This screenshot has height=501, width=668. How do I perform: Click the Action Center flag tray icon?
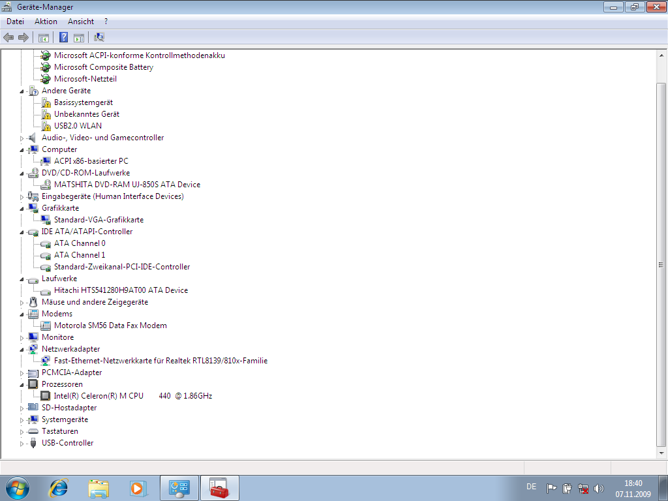pos(552,488)
